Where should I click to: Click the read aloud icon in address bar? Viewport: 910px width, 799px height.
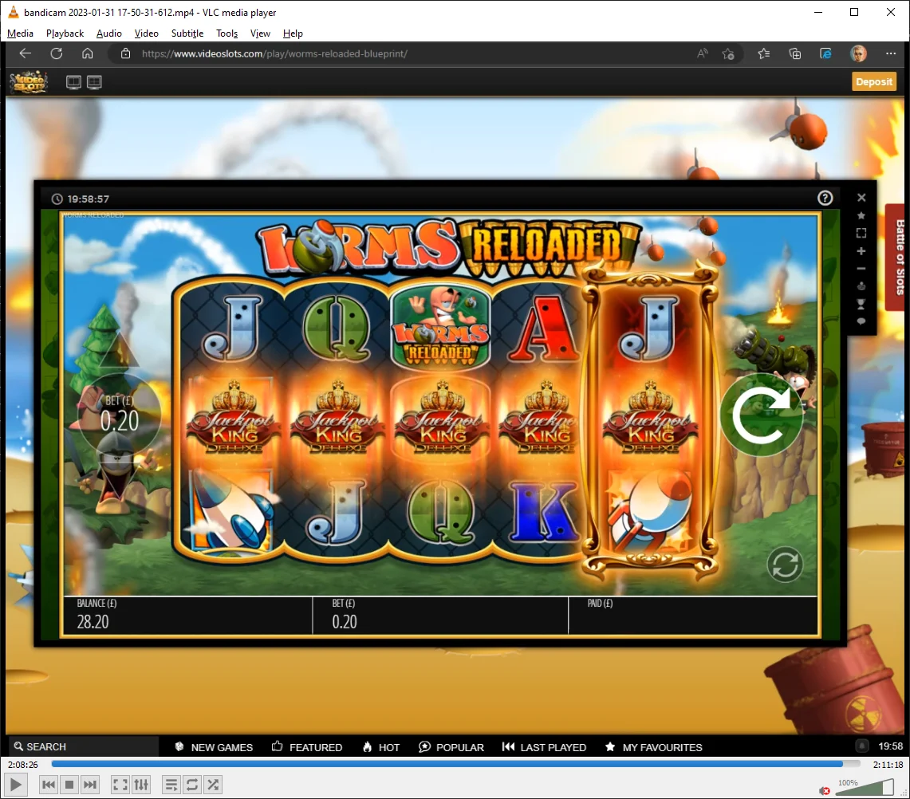point(702,53)
